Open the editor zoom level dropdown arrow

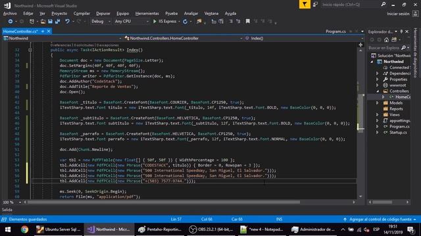[x=20, y=203]
